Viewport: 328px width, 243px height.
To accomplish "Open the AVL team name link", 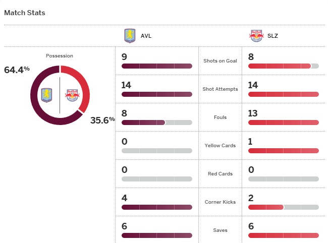I will 146,36.
